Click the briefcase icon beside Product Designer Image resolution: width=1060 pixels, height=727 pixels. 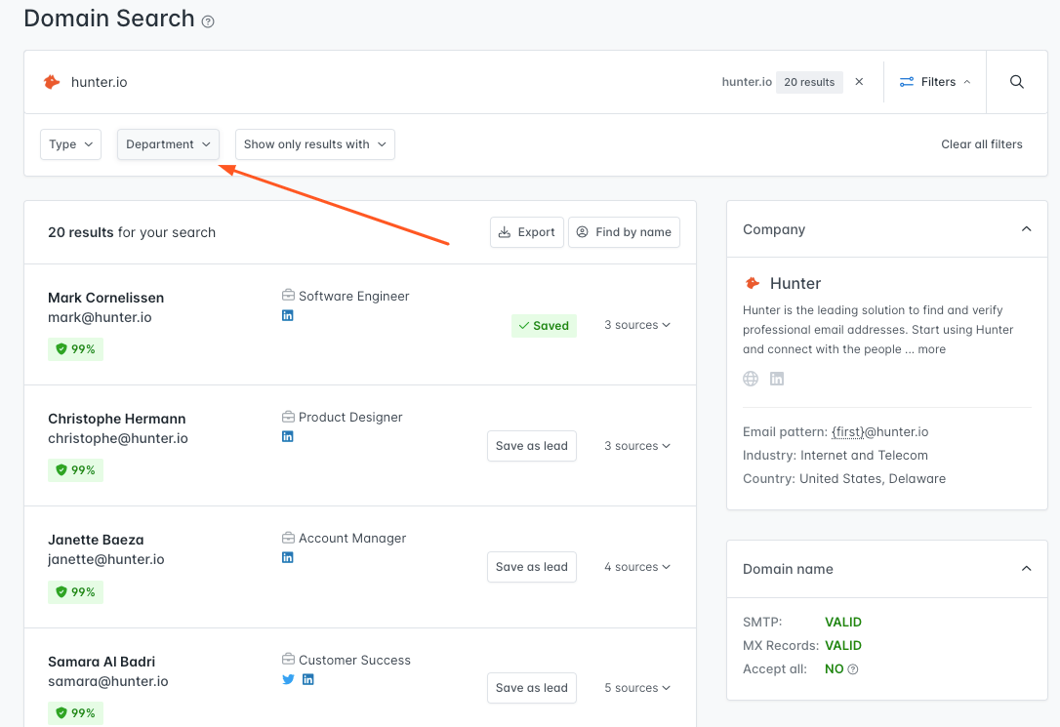[288, 417]
